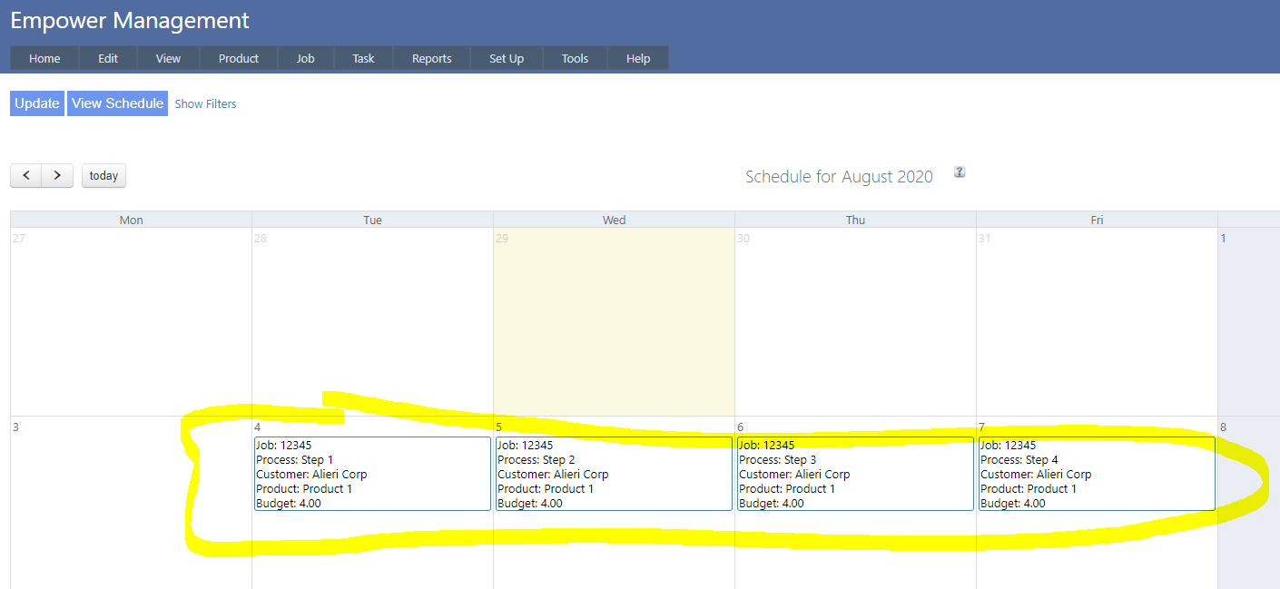
Task: Open the Task menu
Action: tap(363, 58)
